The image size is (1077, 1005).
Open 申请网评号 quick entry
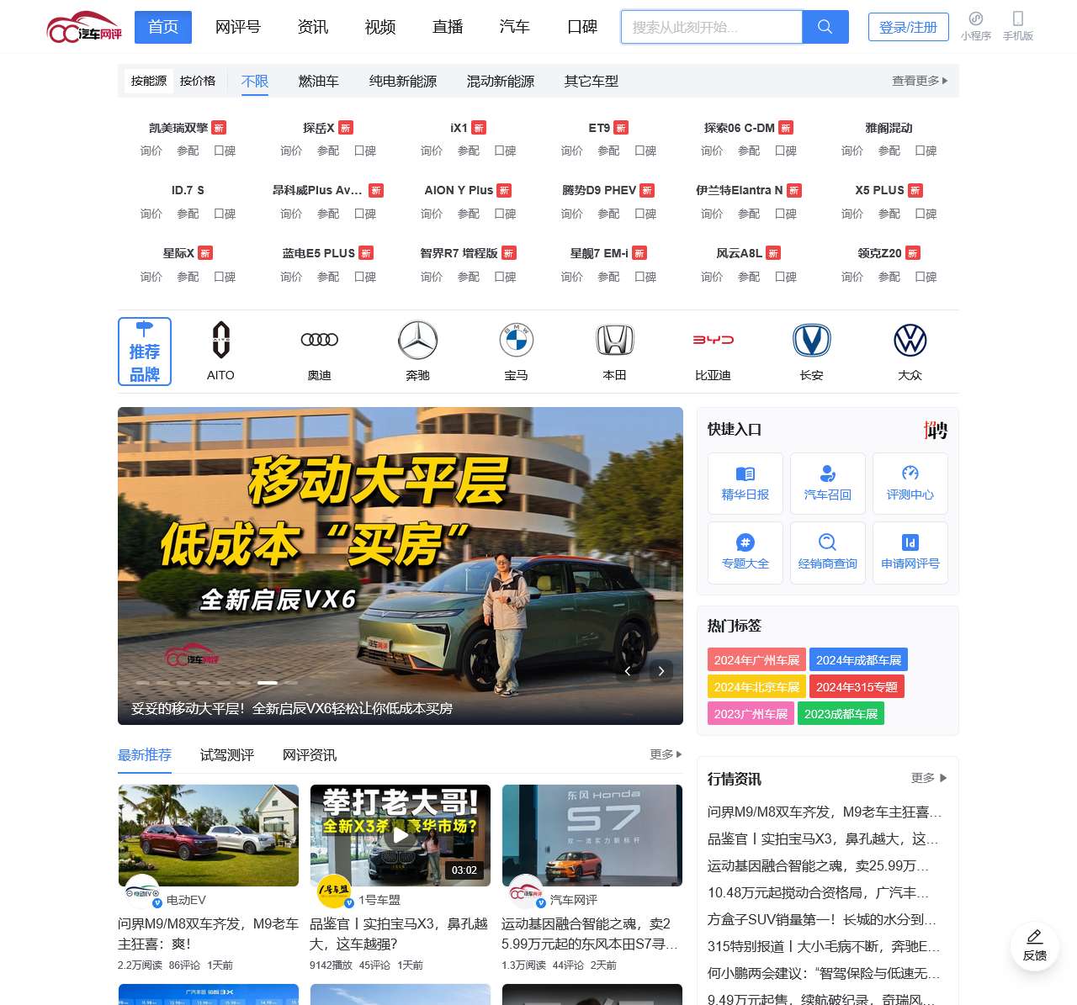pyautogui.click(x=910, y=553)
